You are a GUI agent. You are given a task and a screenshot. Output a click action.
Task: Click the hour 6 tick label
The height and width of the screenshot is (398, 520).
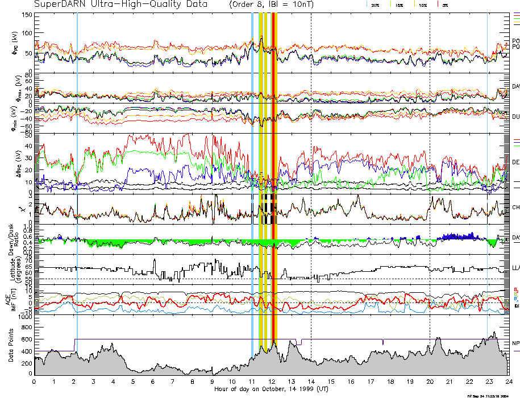tap(153, 382)
